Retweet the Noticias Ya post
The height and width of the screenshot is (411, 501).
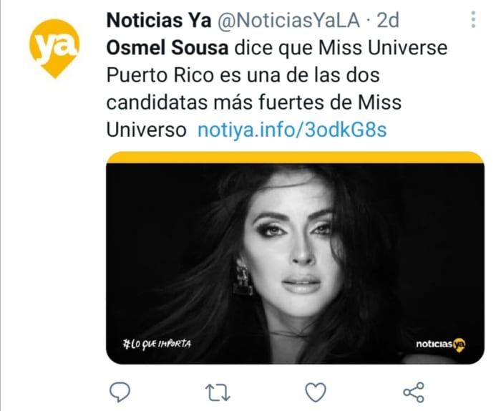(218, 392)
